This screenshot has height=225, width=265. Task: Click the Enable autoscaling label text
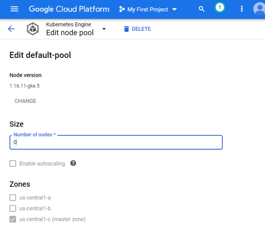pos(42,163)
